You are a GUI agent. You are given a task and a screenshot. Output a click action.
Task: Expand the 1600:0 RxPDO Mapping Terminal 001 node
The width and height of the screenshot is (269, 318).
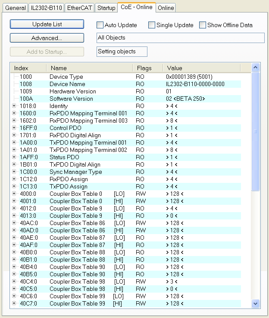[x=14, y=113]
